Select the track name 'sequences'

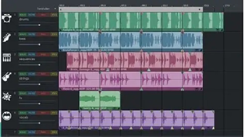point(27,59)
